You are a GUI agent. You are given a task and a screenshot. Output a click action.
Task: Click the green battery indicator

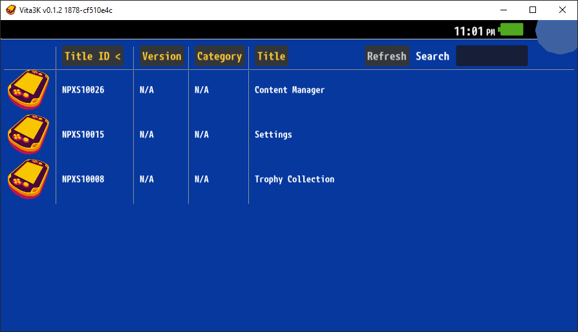[511, 30]
